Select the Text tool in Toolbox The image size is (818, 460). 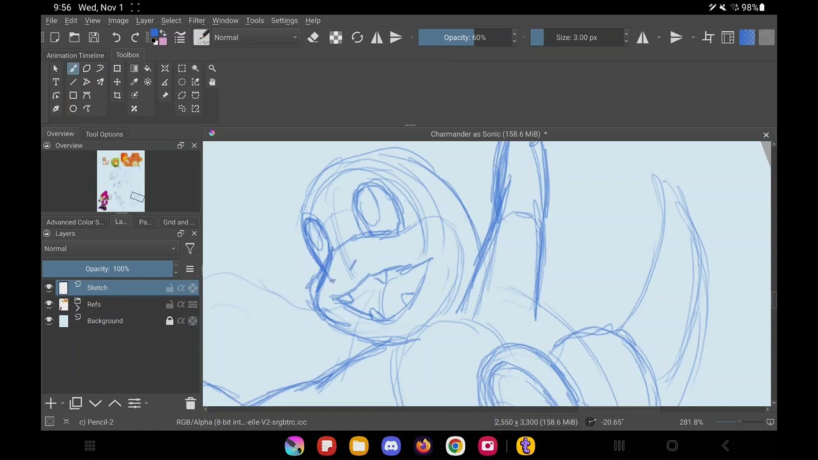coord(56,82)
